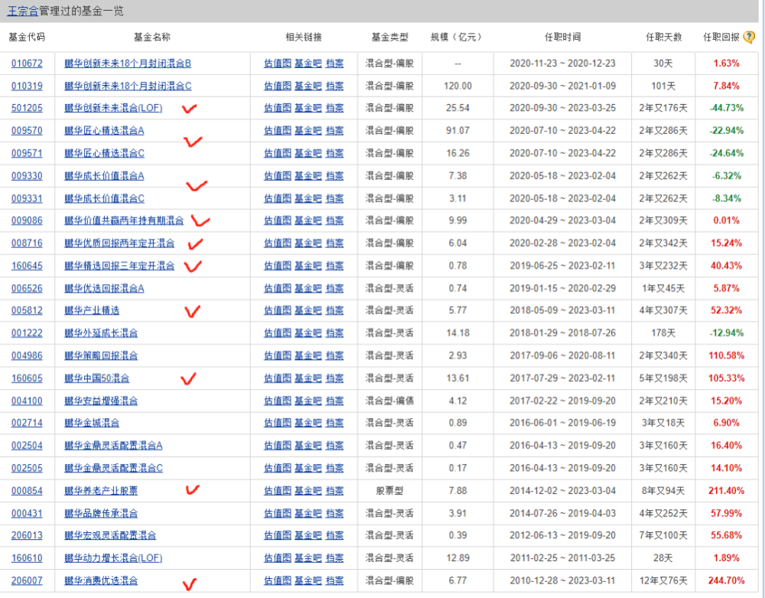Open 鹏华金鼎灵活配置混合C fund page
Viewport: 765px width, 598px height.
click(x=114, y=468)
